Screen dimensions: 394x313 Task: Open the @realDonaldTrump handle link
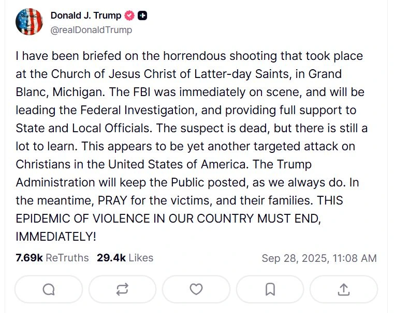[91, 30]
